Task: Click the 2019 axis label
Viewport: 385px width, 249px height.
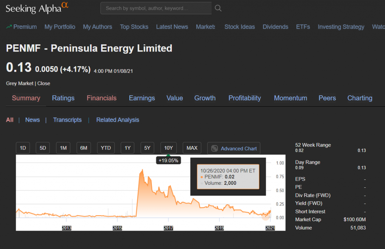Action: pyautogui.click(x=219, y=228)
